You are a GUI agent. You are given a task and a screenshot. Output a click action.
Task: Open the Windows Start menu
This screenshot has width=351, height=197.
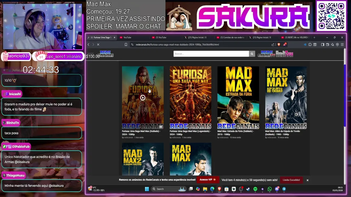tap(147, 189)
